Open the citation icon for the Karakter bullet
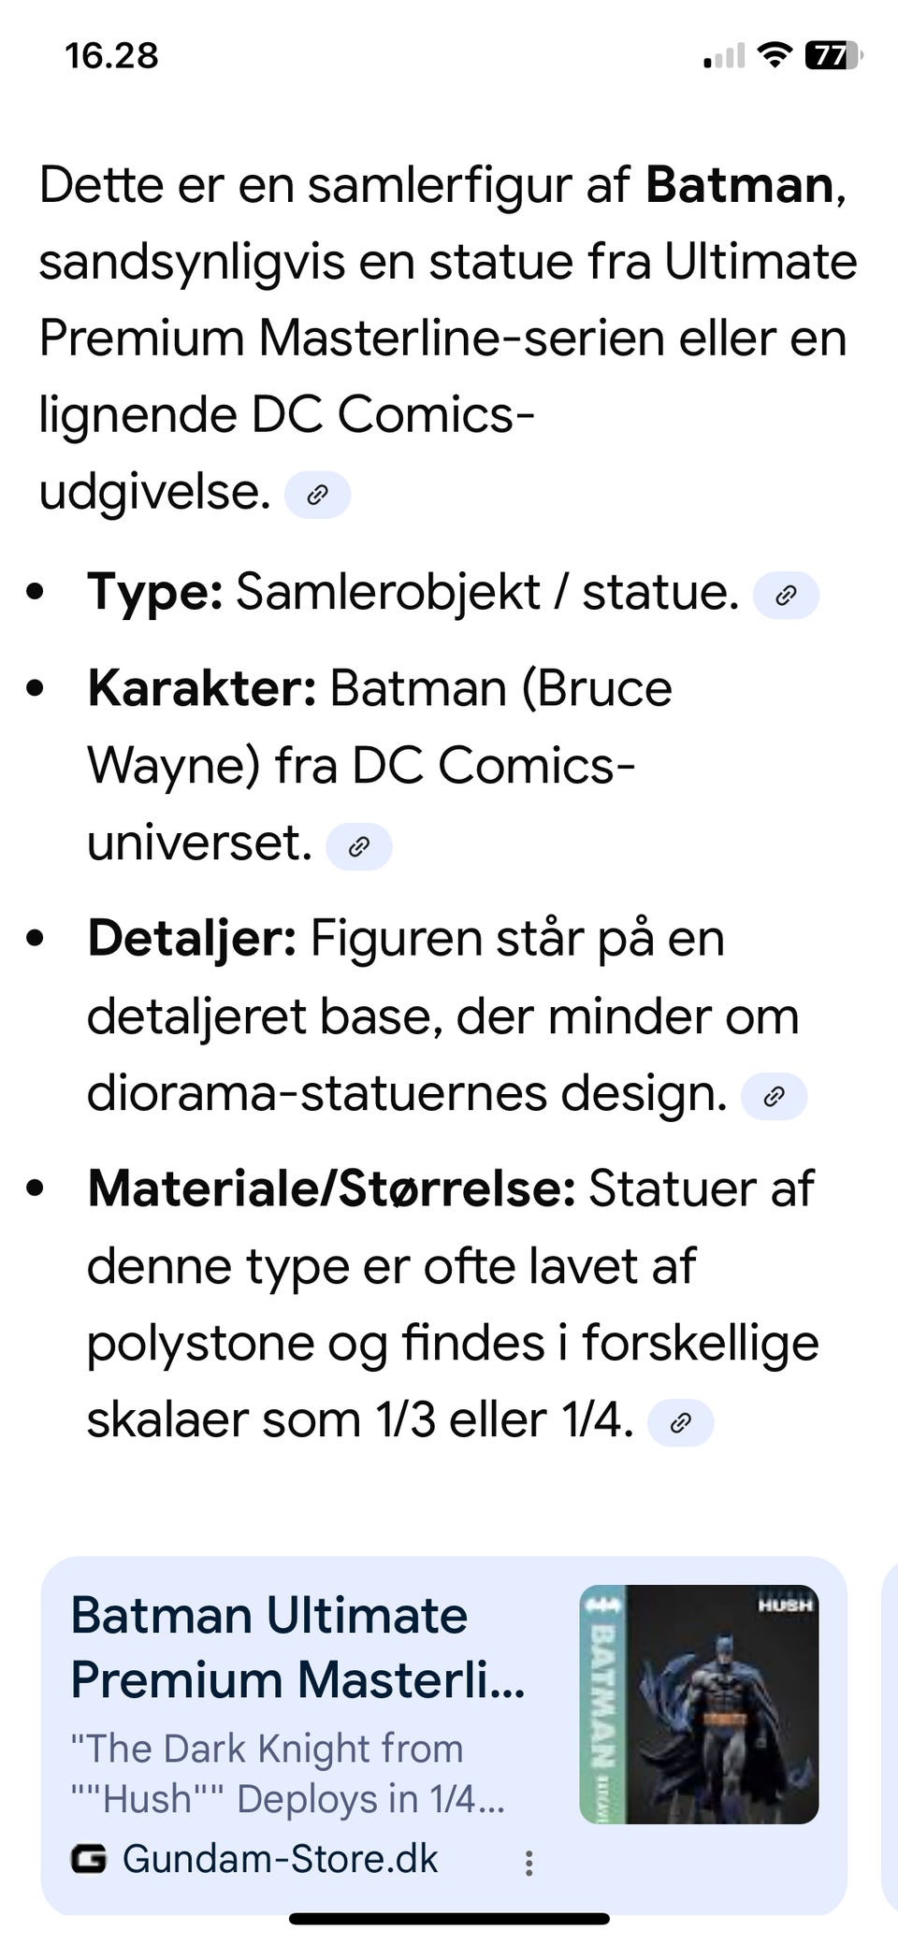This screenshot has width=898, height=1944. click(x=358, y=846)
